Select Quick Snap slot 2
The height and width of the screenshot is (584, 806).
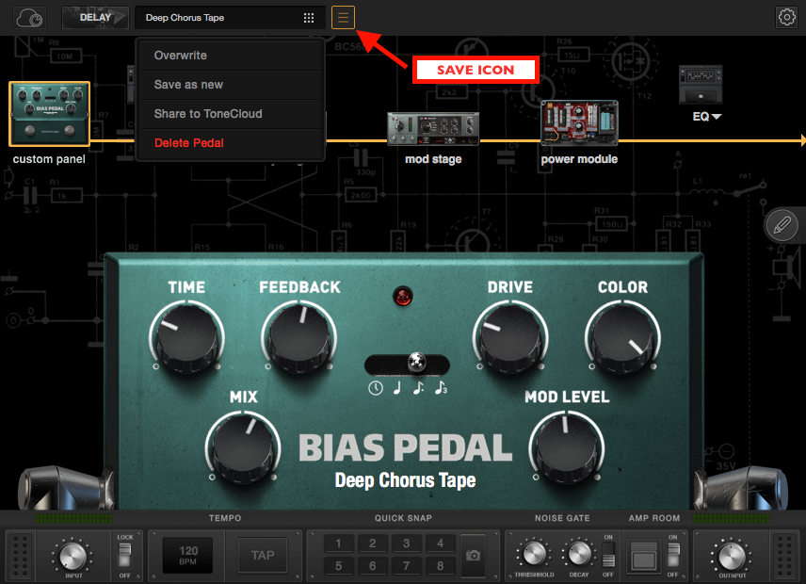point(372,543)
